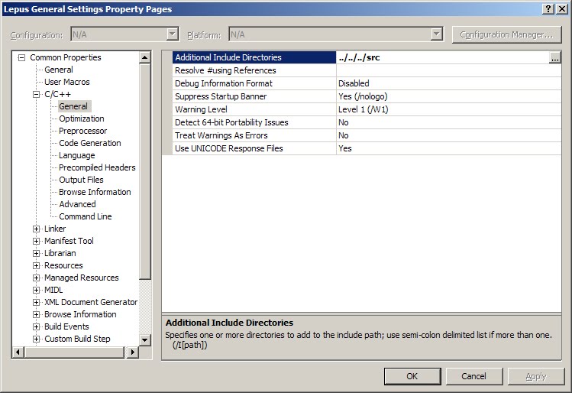Screen dimensions: 572x393
Task: Click the Disabled value cell
Action: click(449, 83)
